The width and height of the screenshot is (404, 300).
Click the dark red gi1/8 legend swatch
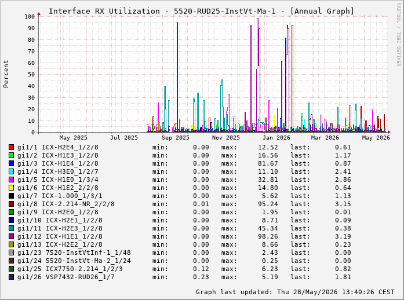click(11, 204)
